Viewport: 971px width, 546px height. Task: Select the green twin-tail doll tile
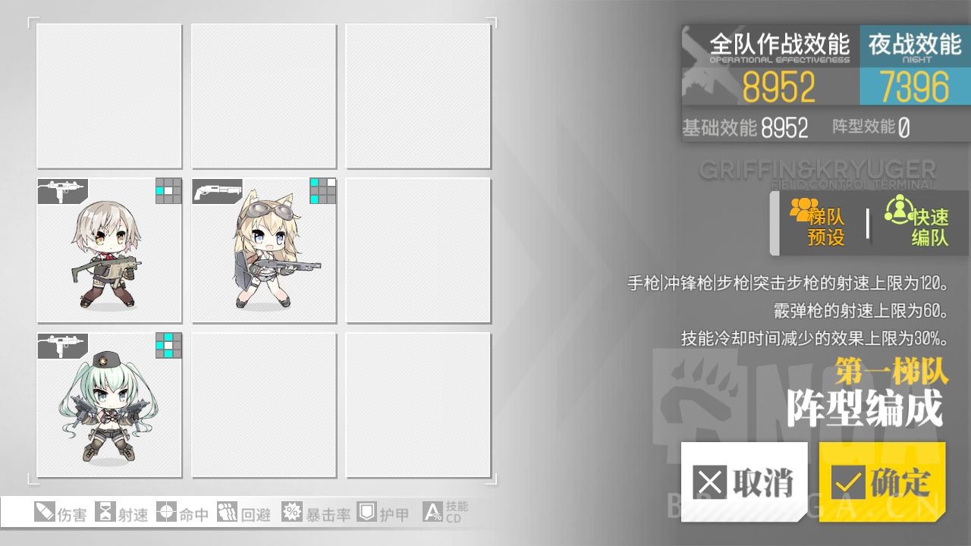tap(109, 405)
